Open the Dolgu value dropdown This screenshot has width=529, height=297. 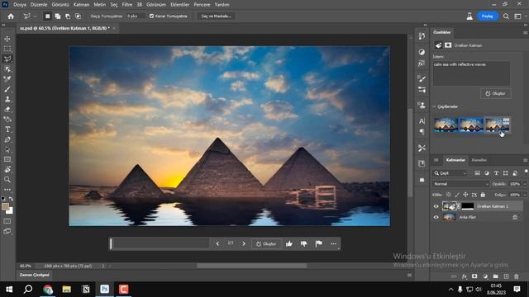point(525,195)
